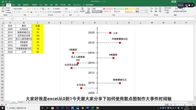Switch to the Formulas ribbon tab
This screenshot has width=196, height=110.
41,5
